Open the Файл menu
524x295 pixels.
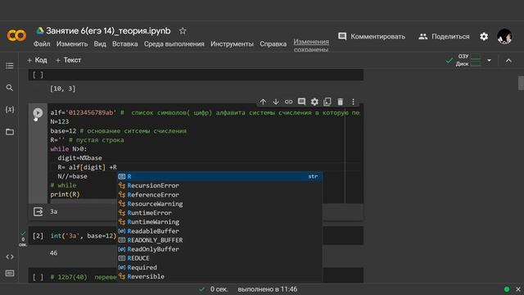click(x=42, y=43)
